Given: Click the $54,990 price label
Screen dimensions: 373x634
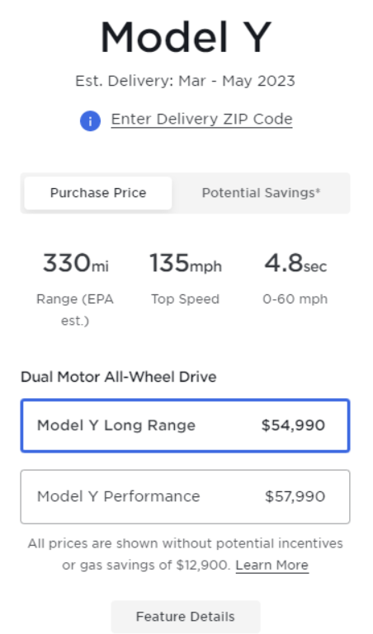Looking at the screenshot, I should click(293, 425).
